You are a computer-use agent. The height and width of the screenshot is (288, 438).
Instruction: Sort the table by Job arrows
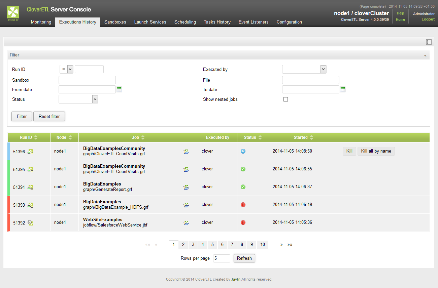pyautogui.click(x=143, y=137)
